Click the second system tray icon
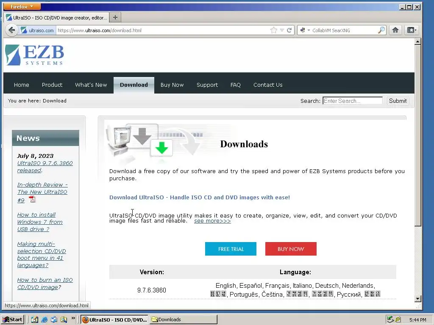 coord(398,319)
